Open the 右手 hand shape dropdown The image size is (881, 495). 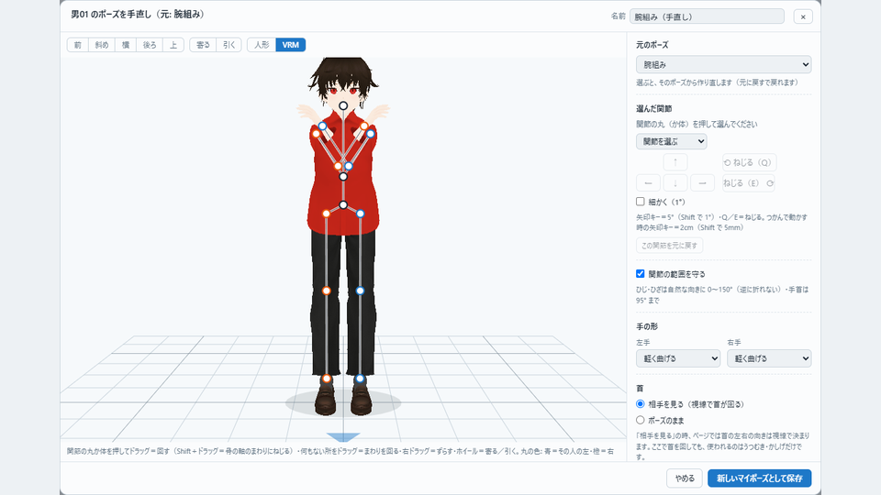coord(769,358)
